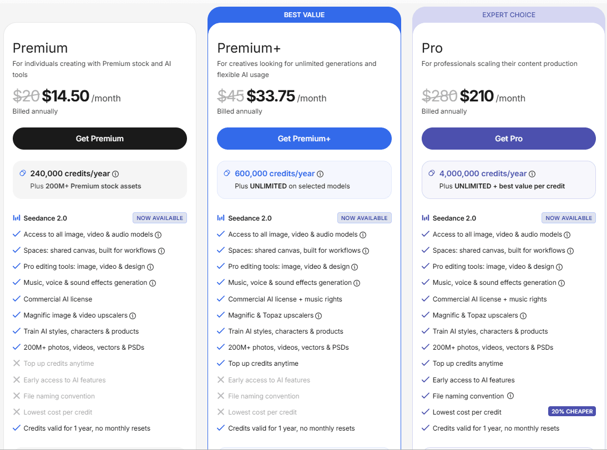Viewport: 607px width, 450px height.
Task: Click Premium+ all-models access info icon
Action: 363,235
